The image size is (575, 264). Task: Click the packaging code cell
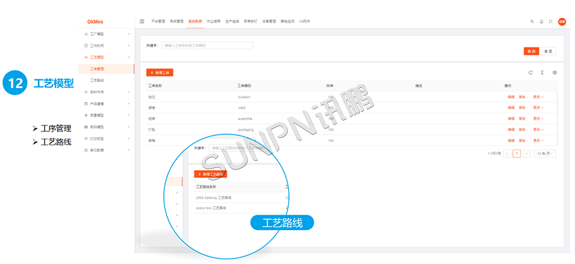tap(245, 129)
